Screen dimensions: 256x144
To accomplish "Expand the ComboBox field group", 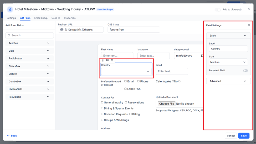I will 29,81.
